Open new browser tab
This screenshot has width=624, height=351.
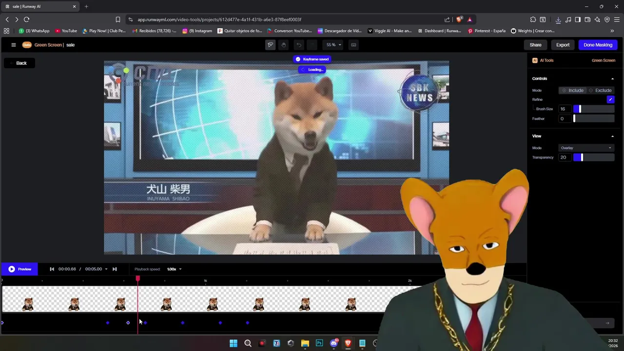[x=86, y=6]
